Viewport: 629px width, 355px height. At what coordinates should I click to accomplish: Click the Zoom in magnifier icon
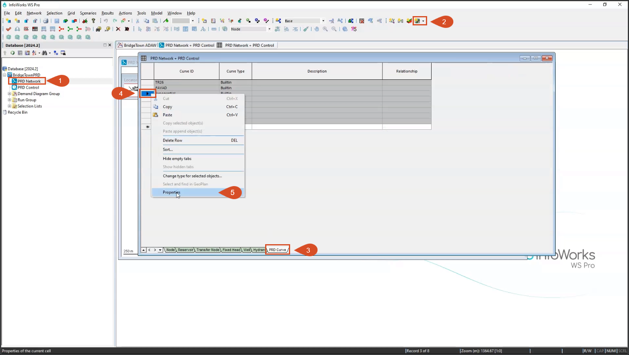click(x=325, y=29)
